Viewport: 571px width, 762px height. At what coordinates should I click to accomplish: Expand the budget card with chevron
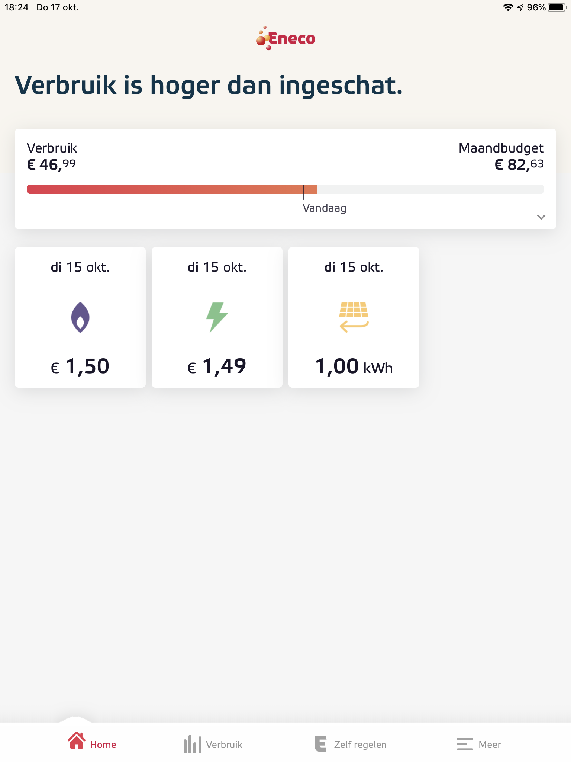click(541, 217)
